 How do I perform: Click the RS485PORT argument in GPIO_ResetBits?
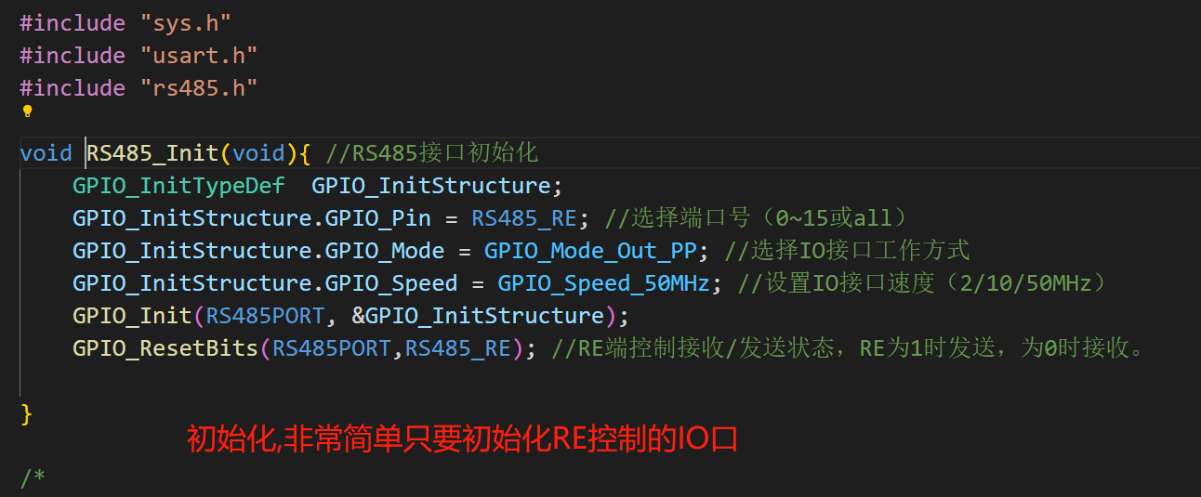pyautogui.click(x=332, y=348)
